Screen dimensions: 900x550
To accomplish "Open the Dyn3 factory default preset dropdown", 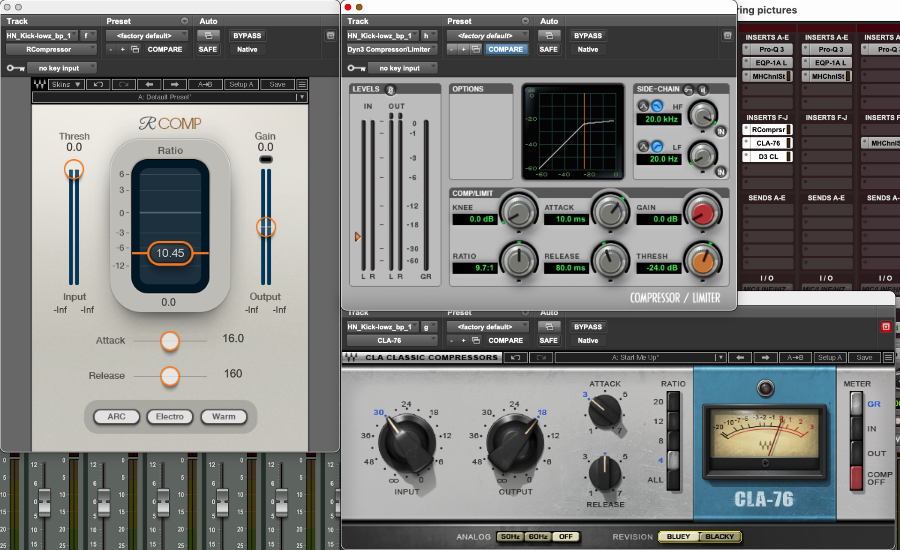I will 487,36.
